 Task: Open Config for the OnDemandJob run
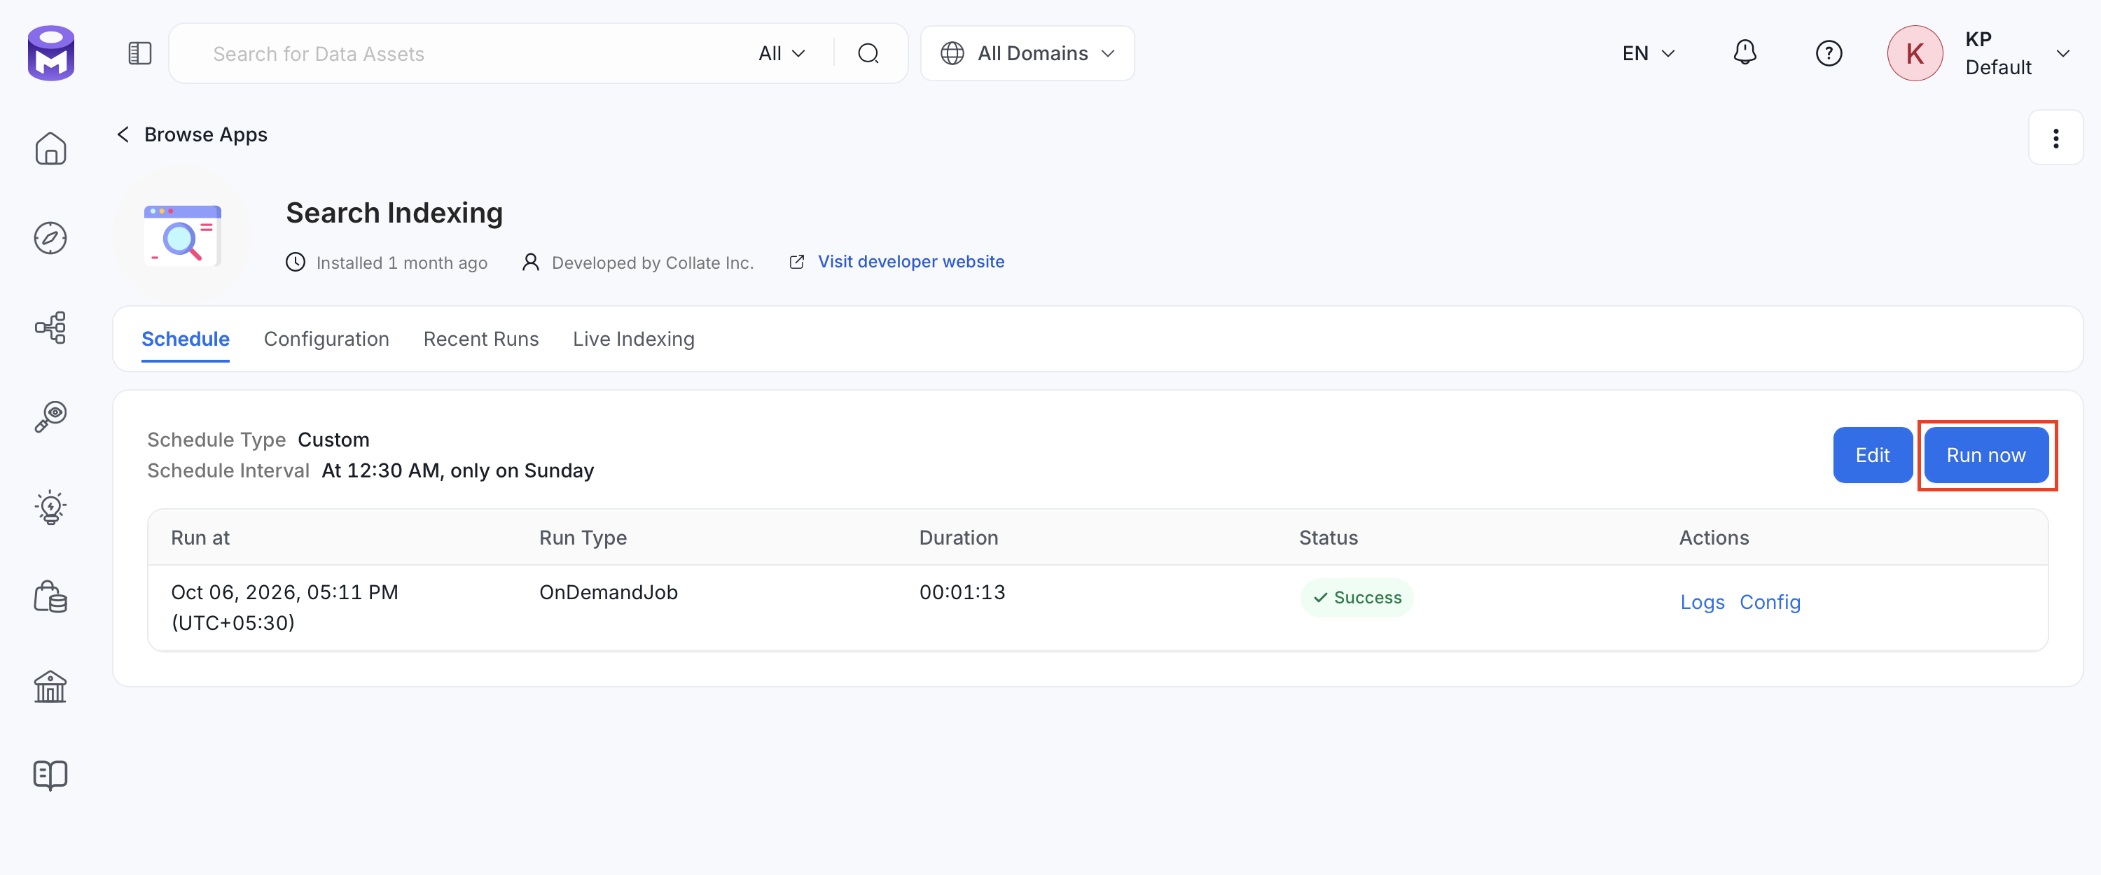(x=1769, y=602)
